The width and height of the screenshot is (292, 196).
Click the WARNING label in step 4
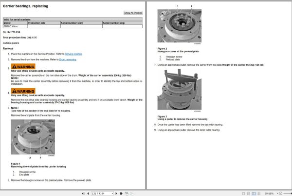tap(23, 91)
